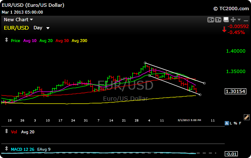Click the EAvg 9 indicator label
This screenshot has height=158, width=251.
44,150
